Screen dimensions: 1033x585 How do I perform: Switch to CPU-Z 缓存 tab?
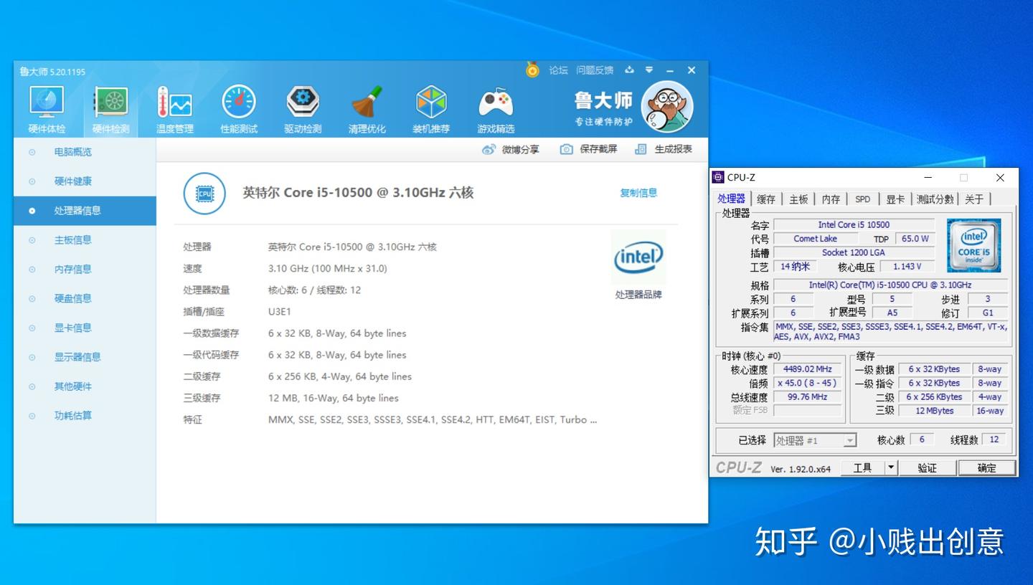pyautogui.click(x=766, y=199)
